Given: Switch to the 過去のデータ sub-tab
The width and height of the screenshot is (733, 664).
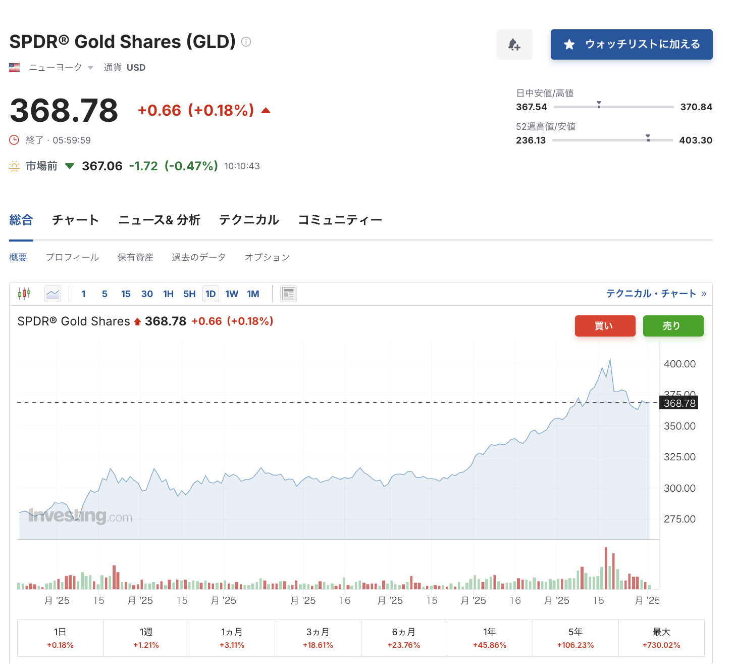Looking at the screenshot, I should point(198,257).
